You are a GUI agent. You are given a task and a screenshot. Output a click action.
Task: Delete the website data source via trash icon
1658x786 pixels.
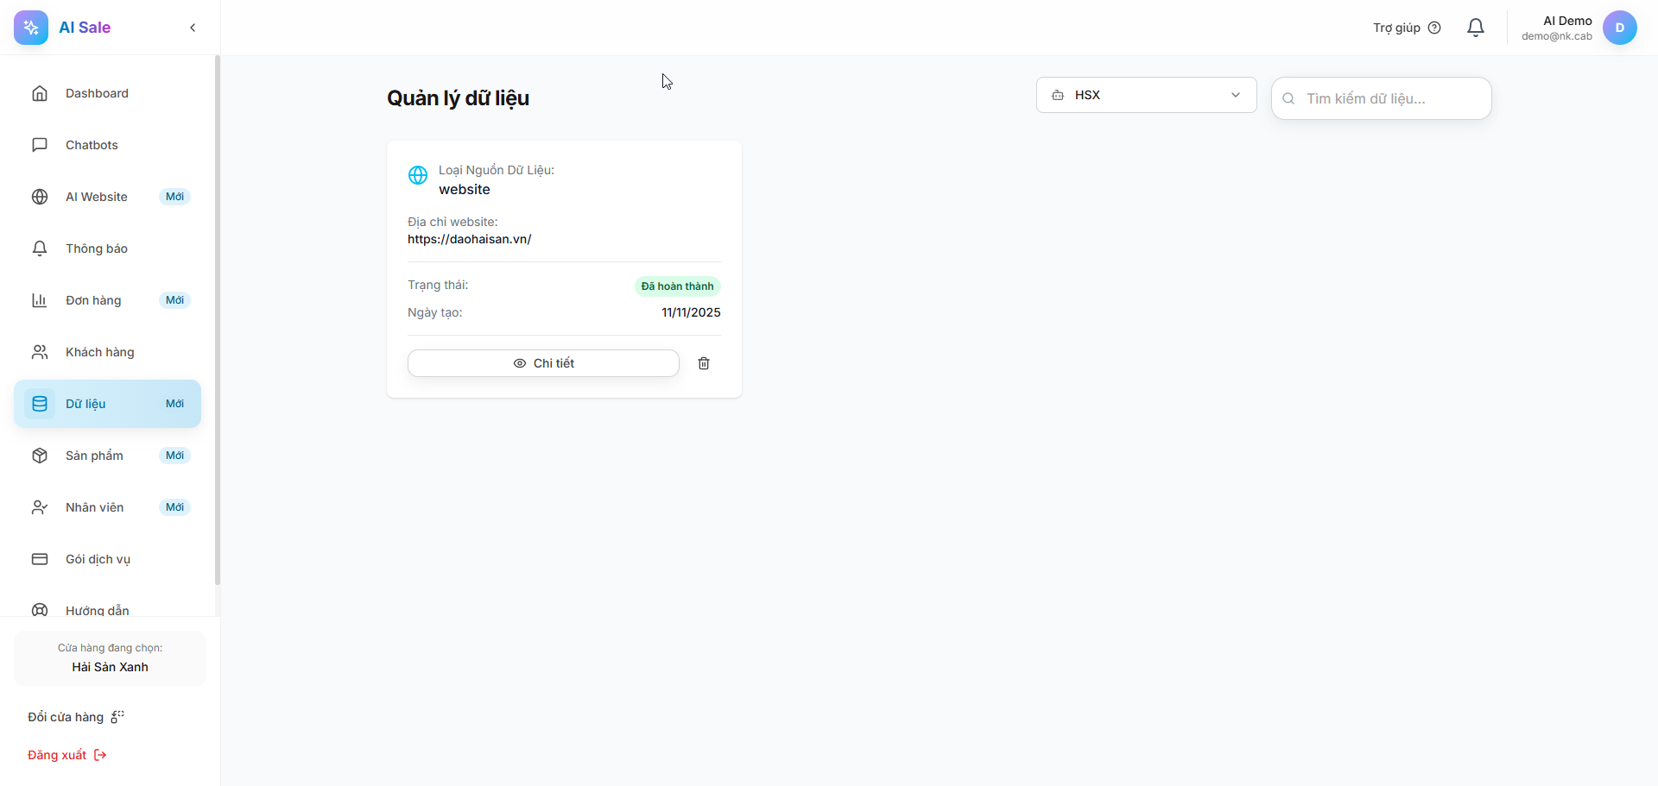click(704, 363)
